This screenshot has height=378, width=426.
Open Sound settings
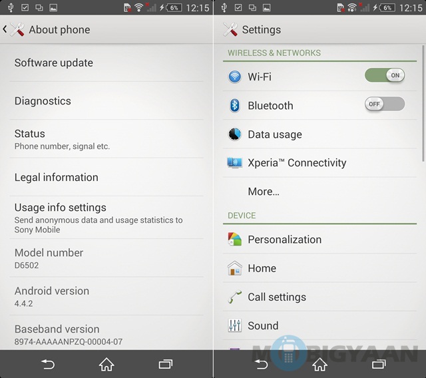click(319, 325)
